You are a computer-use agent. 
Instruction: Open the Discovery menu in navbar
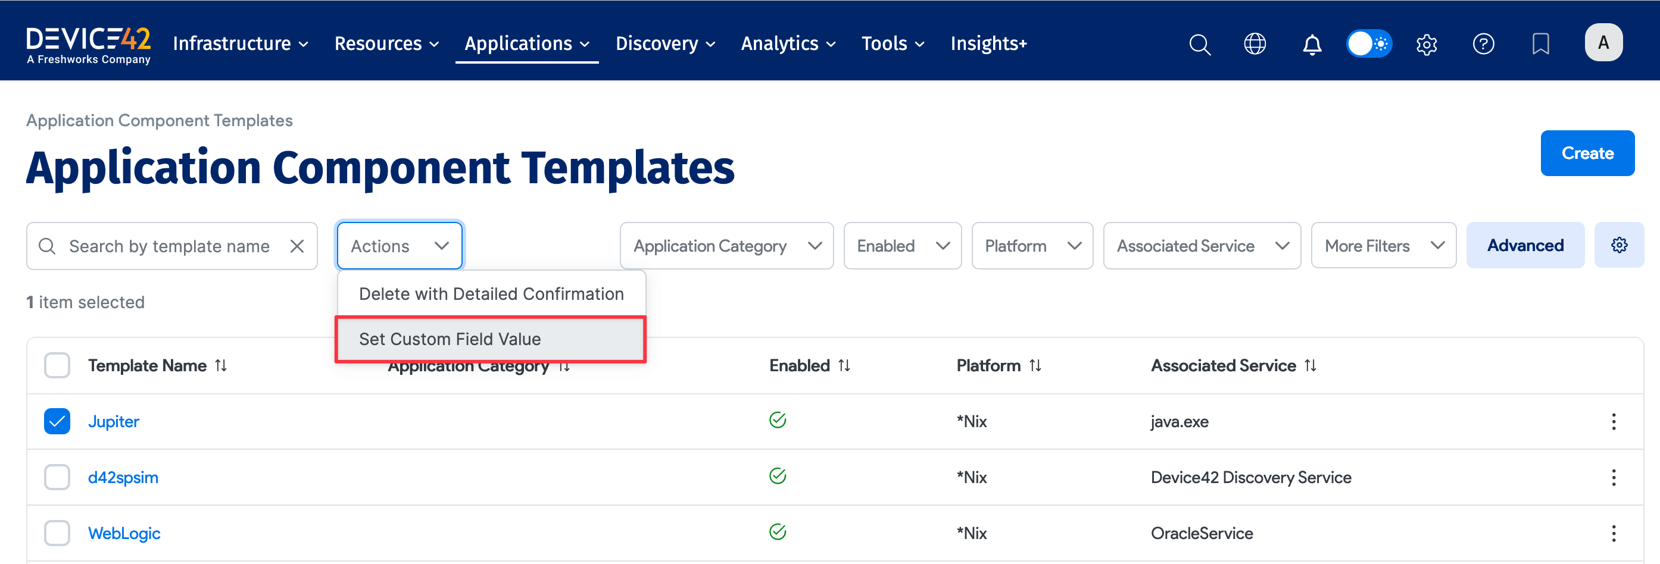664,43
